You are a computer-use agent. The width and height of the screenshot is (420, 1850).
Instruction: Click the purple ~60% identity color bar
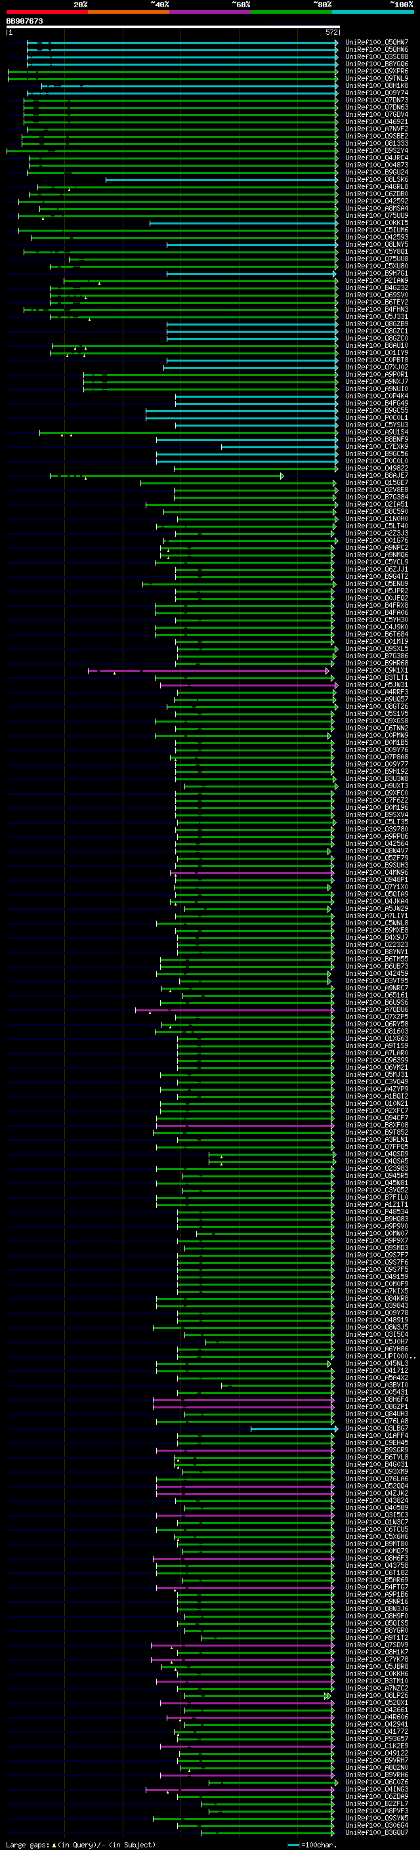211,12
